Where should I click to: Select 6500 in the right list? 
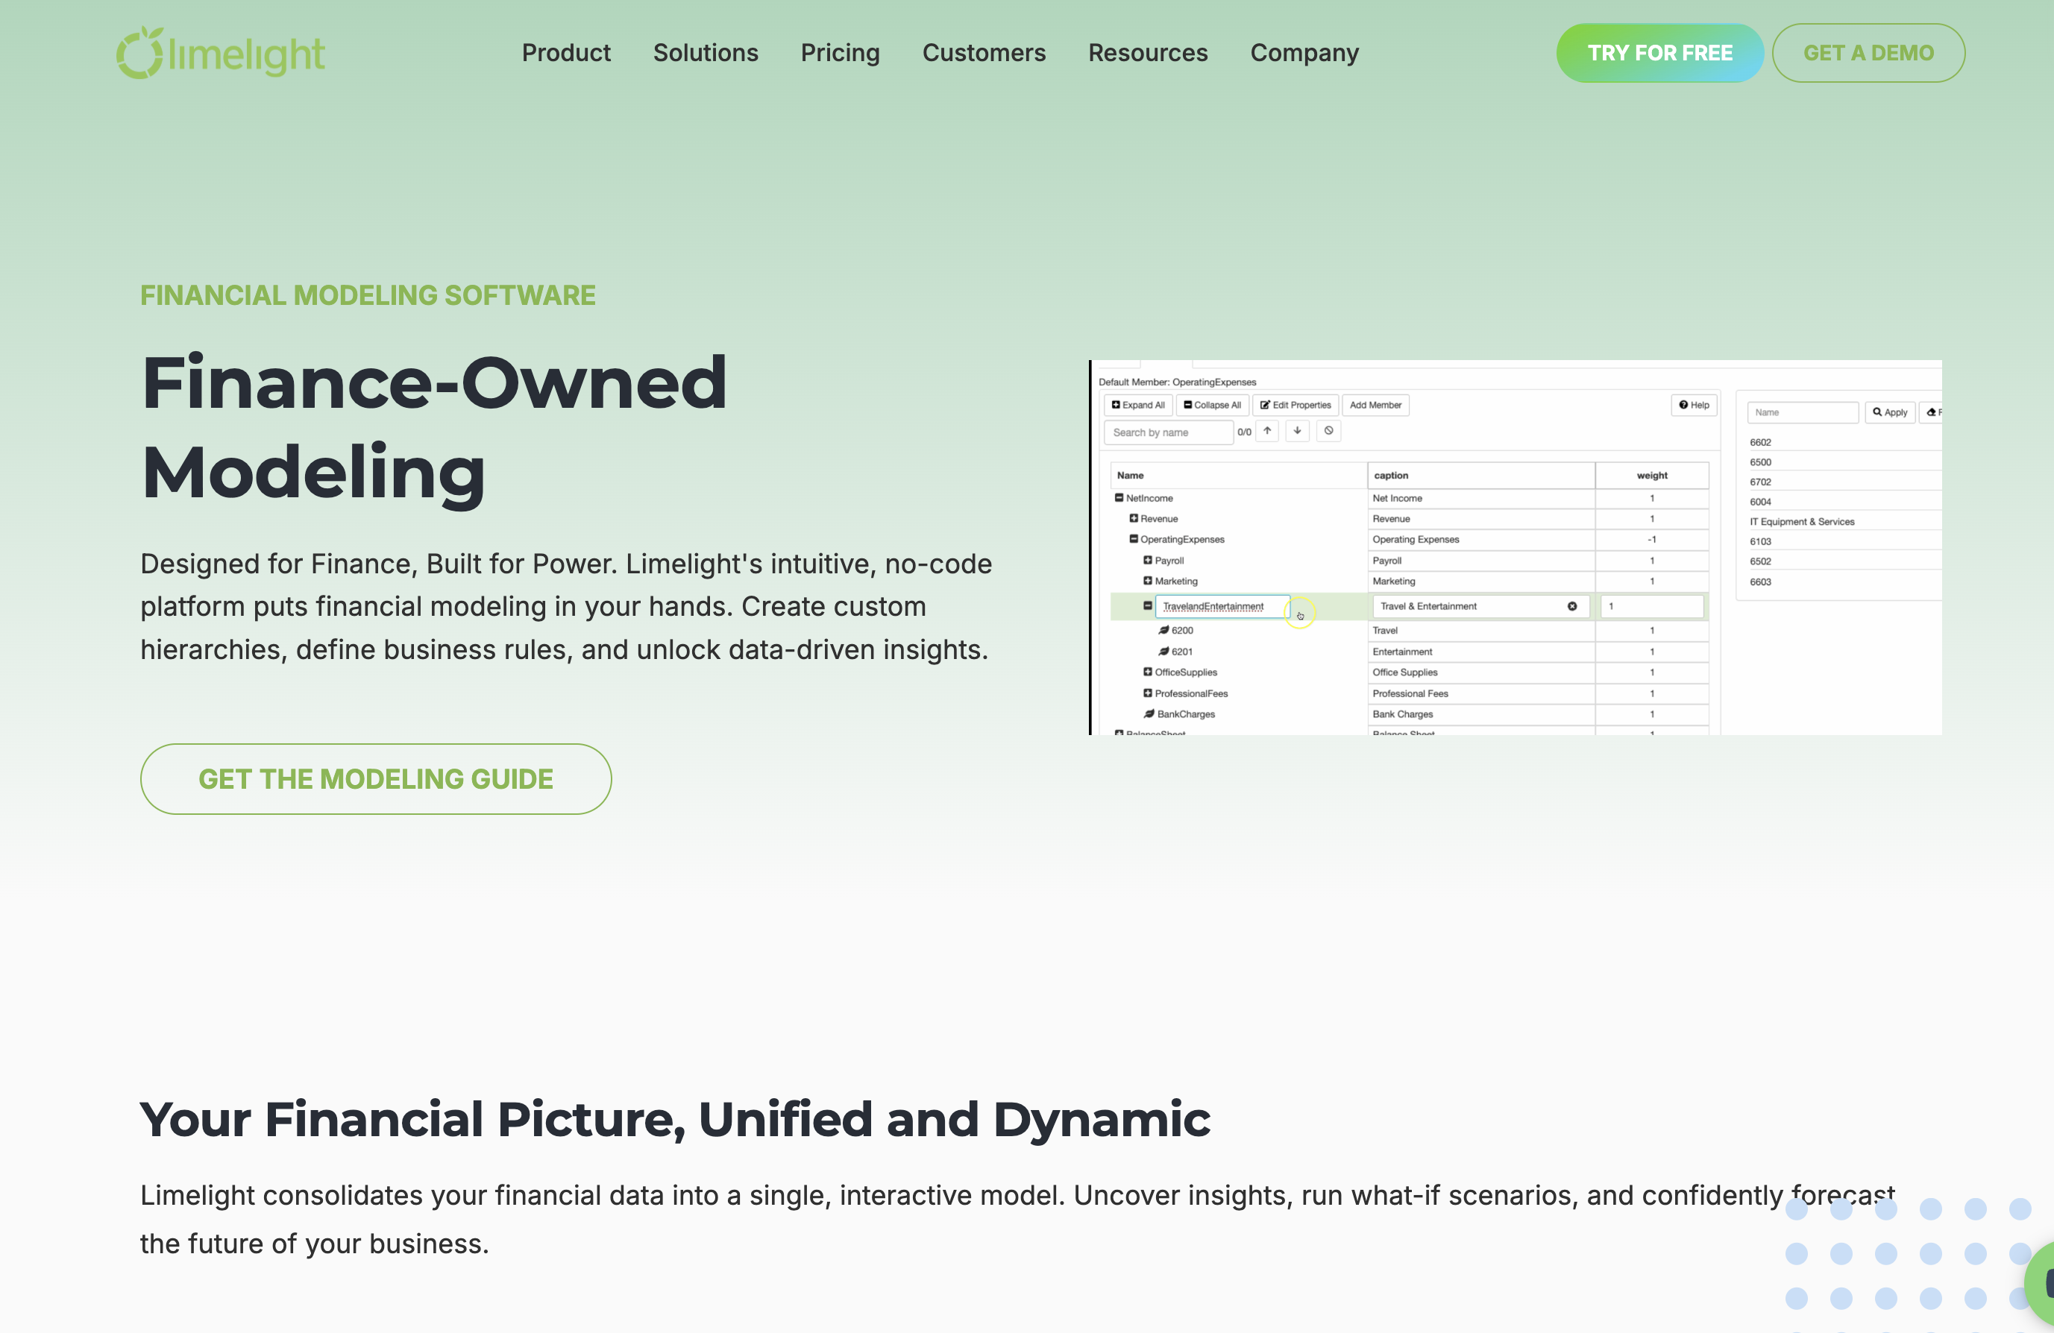click(1761, 462)
